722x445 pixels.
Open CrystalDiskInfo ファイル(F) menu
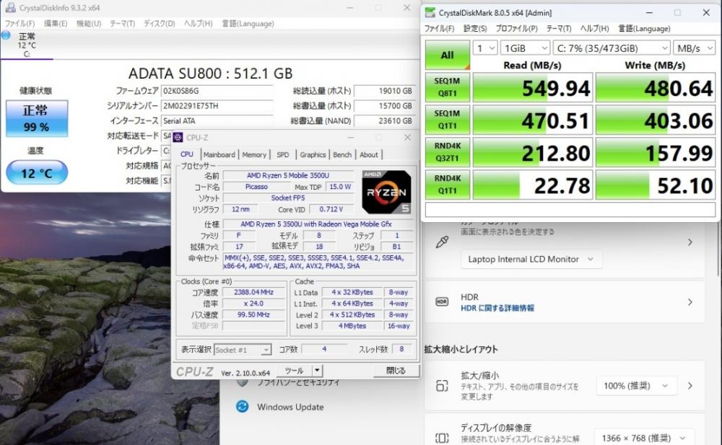coord(19,24)
